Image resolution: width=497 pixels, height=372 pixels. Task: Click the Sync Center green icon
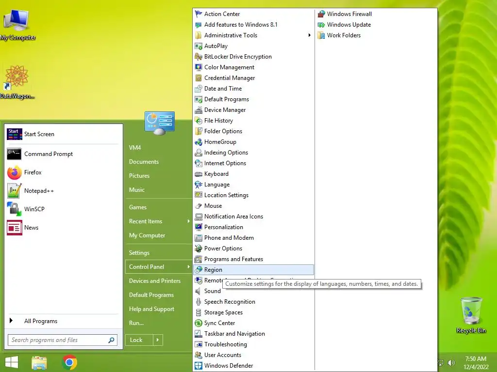point(199,323)
